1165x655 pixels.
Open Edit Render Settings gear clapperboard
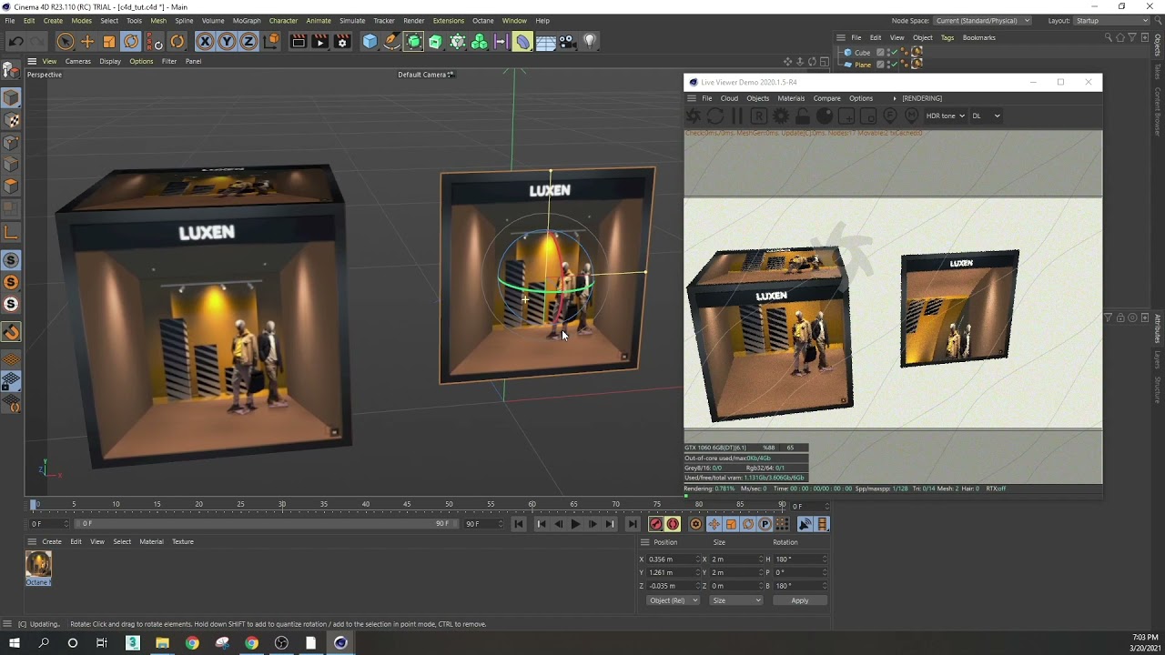pyautogui.click(x=342, y=41)
